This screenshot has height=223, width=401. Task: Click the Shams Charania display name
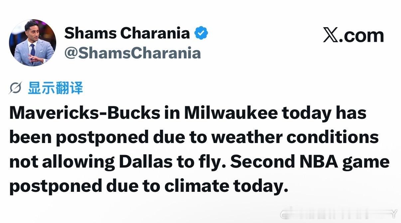(127, 33)
